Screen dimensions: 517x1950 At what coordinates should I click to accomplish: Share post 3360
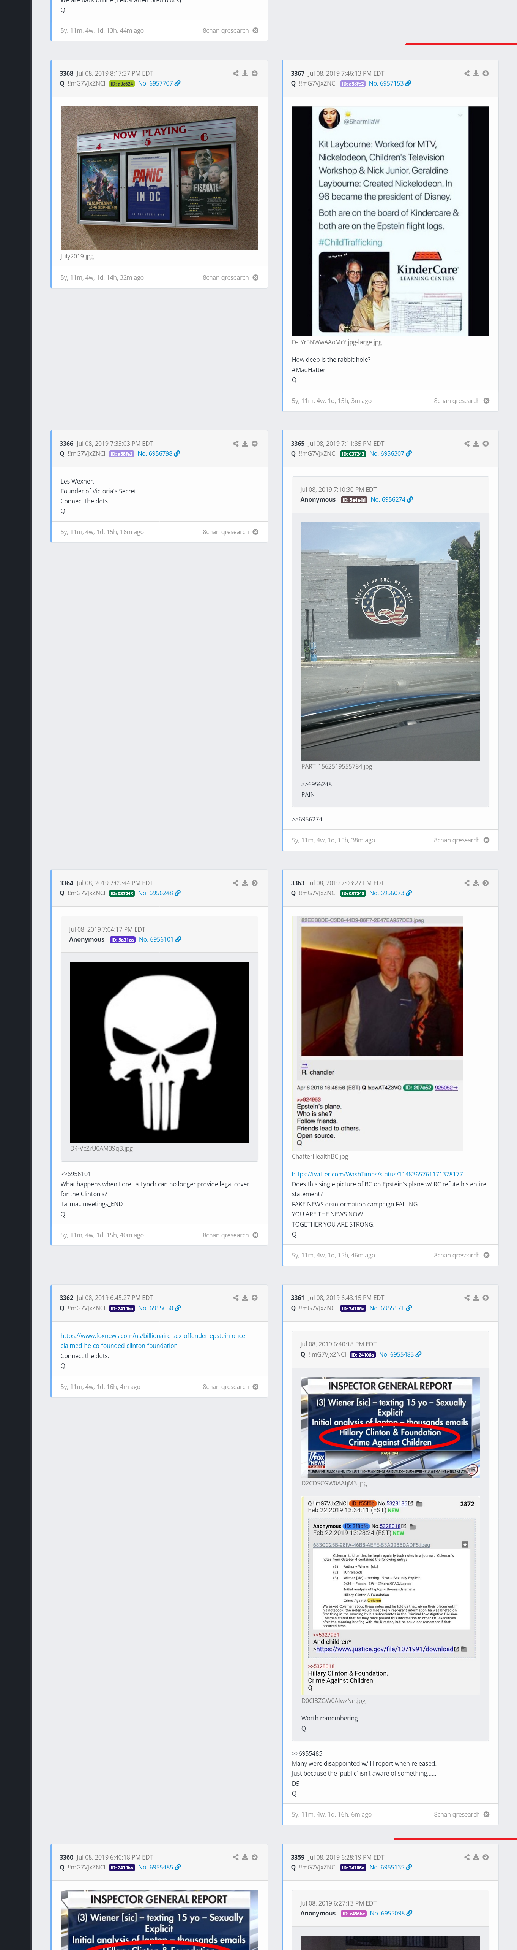point(236,1857)
